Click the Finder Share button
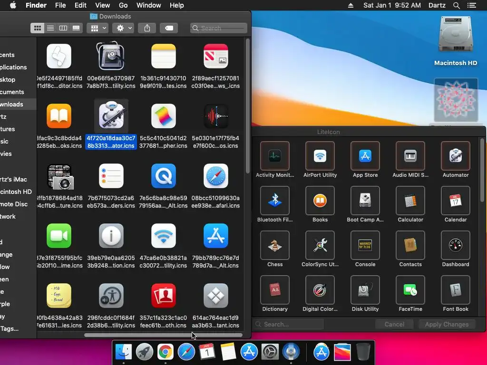Screen dimensions: 487x365 [x=147, y=28]
